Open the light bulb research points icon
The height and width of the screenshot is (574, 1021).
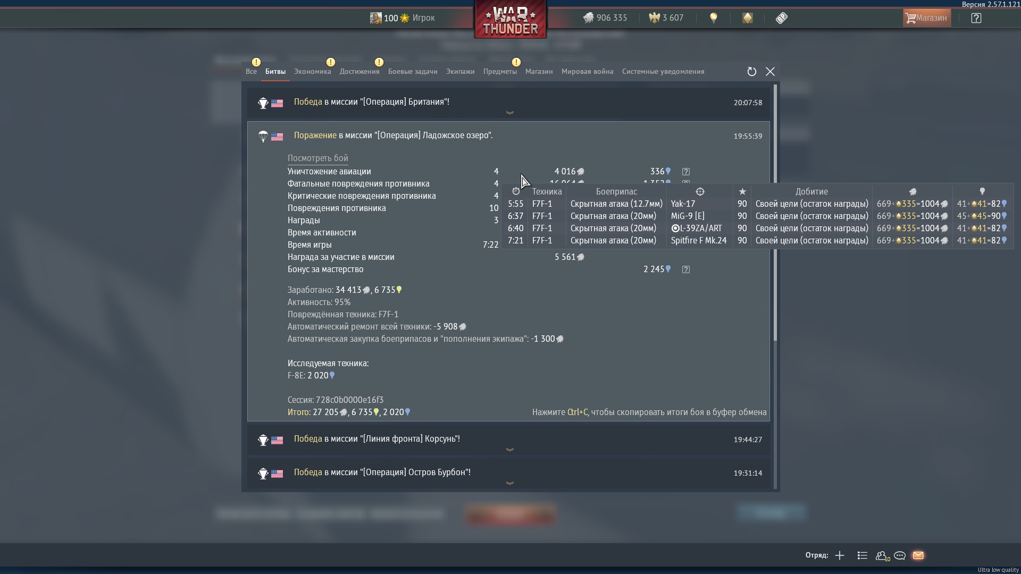714,18
